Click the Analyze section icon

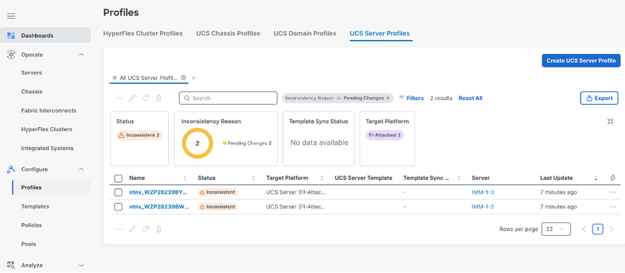tap(11, 265)
